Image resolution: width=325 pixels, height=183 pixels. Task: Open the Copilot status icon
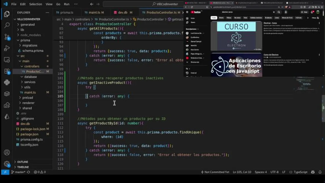click(x=313, y=172)
